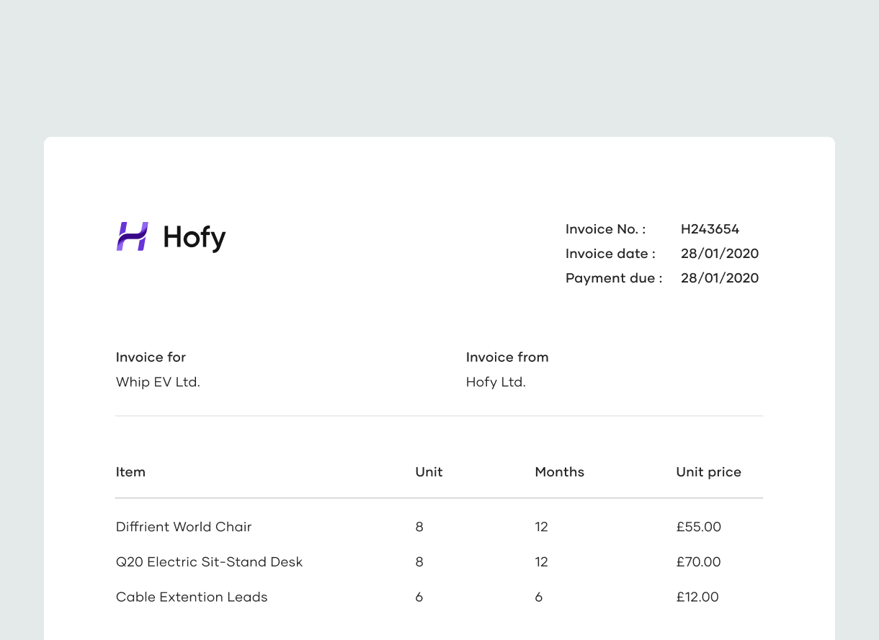Click the Months column header
Screen dimensions: 879x640
(x=559, y=472)
